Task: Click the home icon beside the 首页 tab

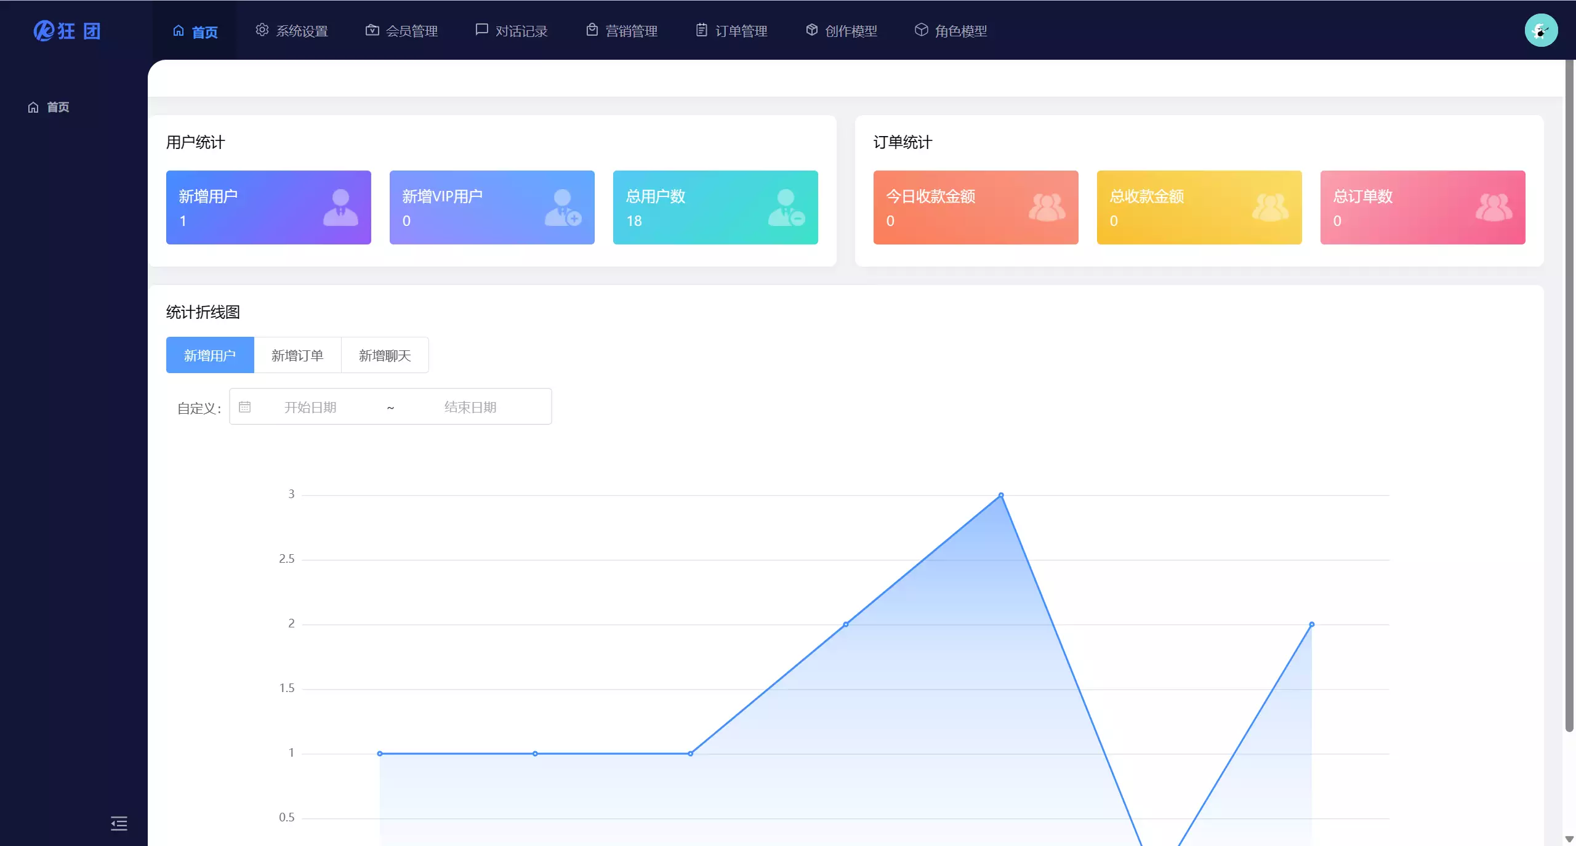Action: click(x=179, y=30)
